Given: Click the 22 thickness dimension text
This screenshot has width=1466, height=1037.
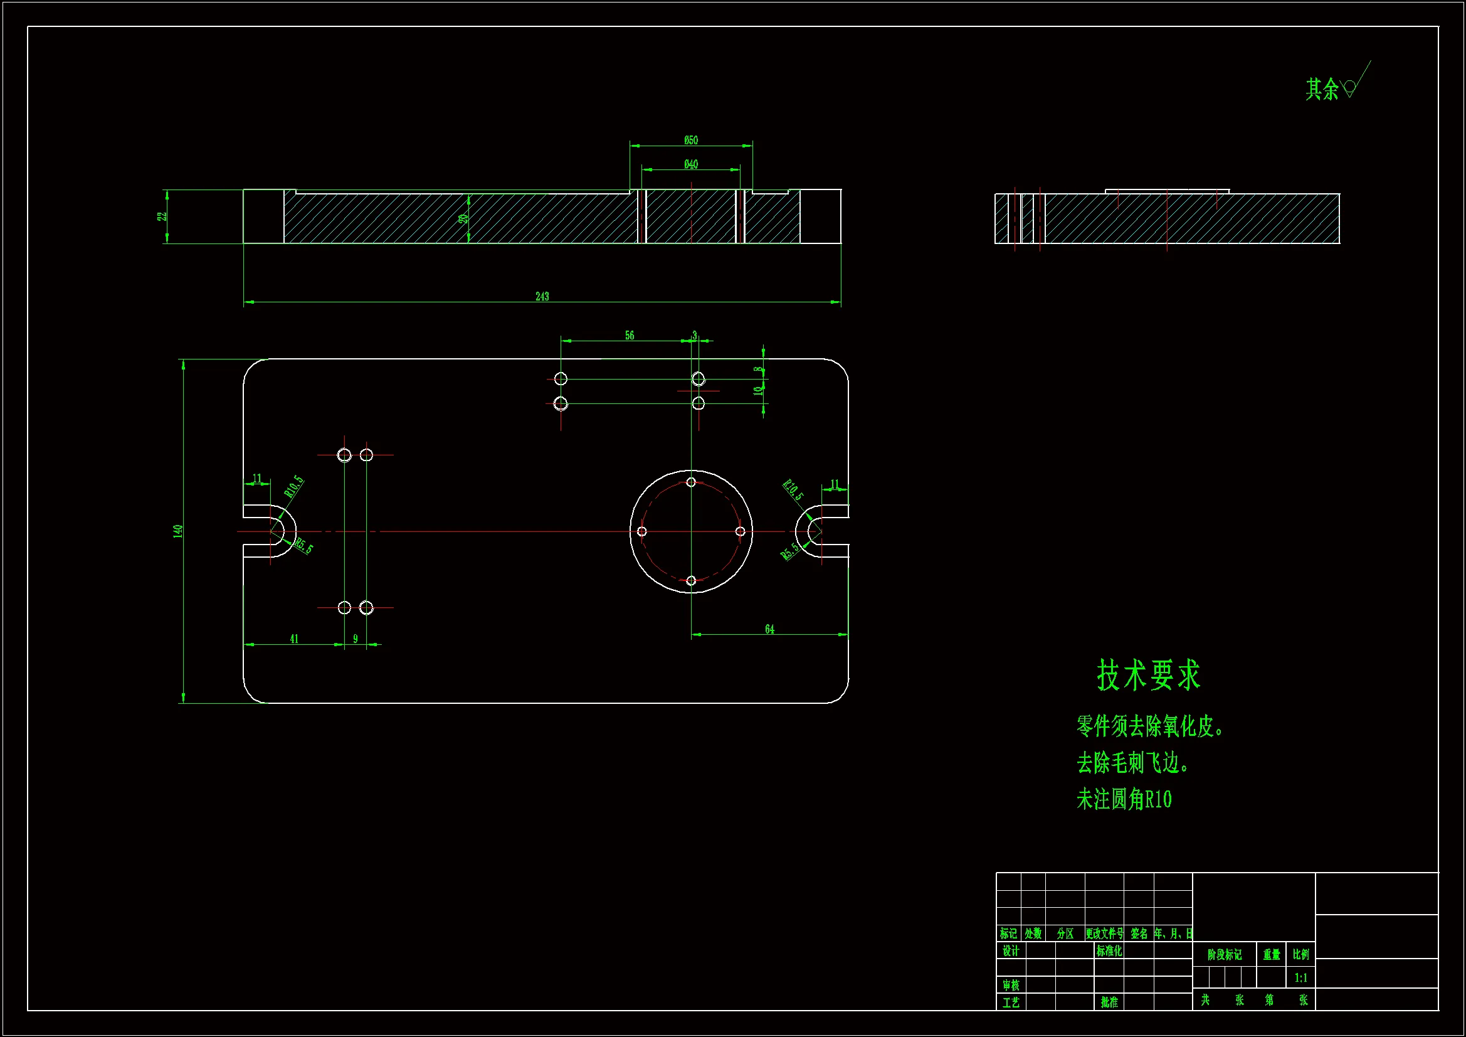Looking at the screenshot, I should 162,216.
